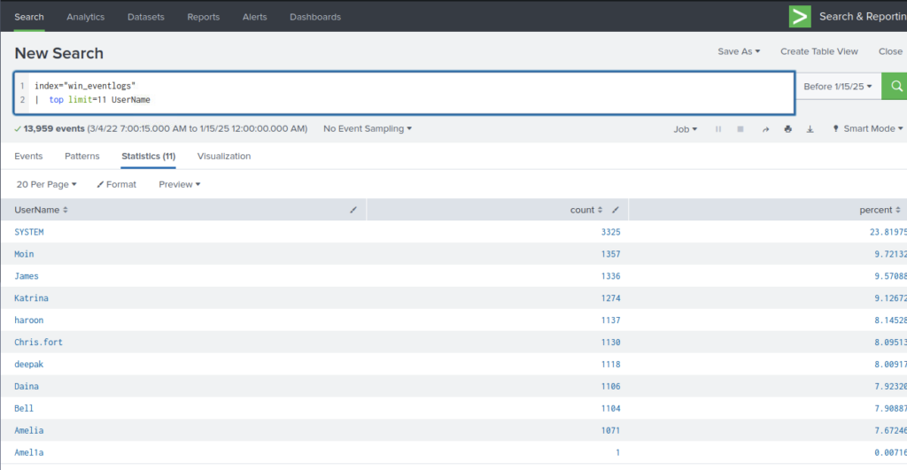
Task: Click the Bell username value
Action: click(x=24, y=408)
